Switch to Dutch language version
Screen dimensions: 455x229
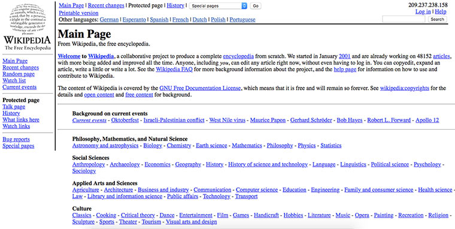click(x=199, y=20)
